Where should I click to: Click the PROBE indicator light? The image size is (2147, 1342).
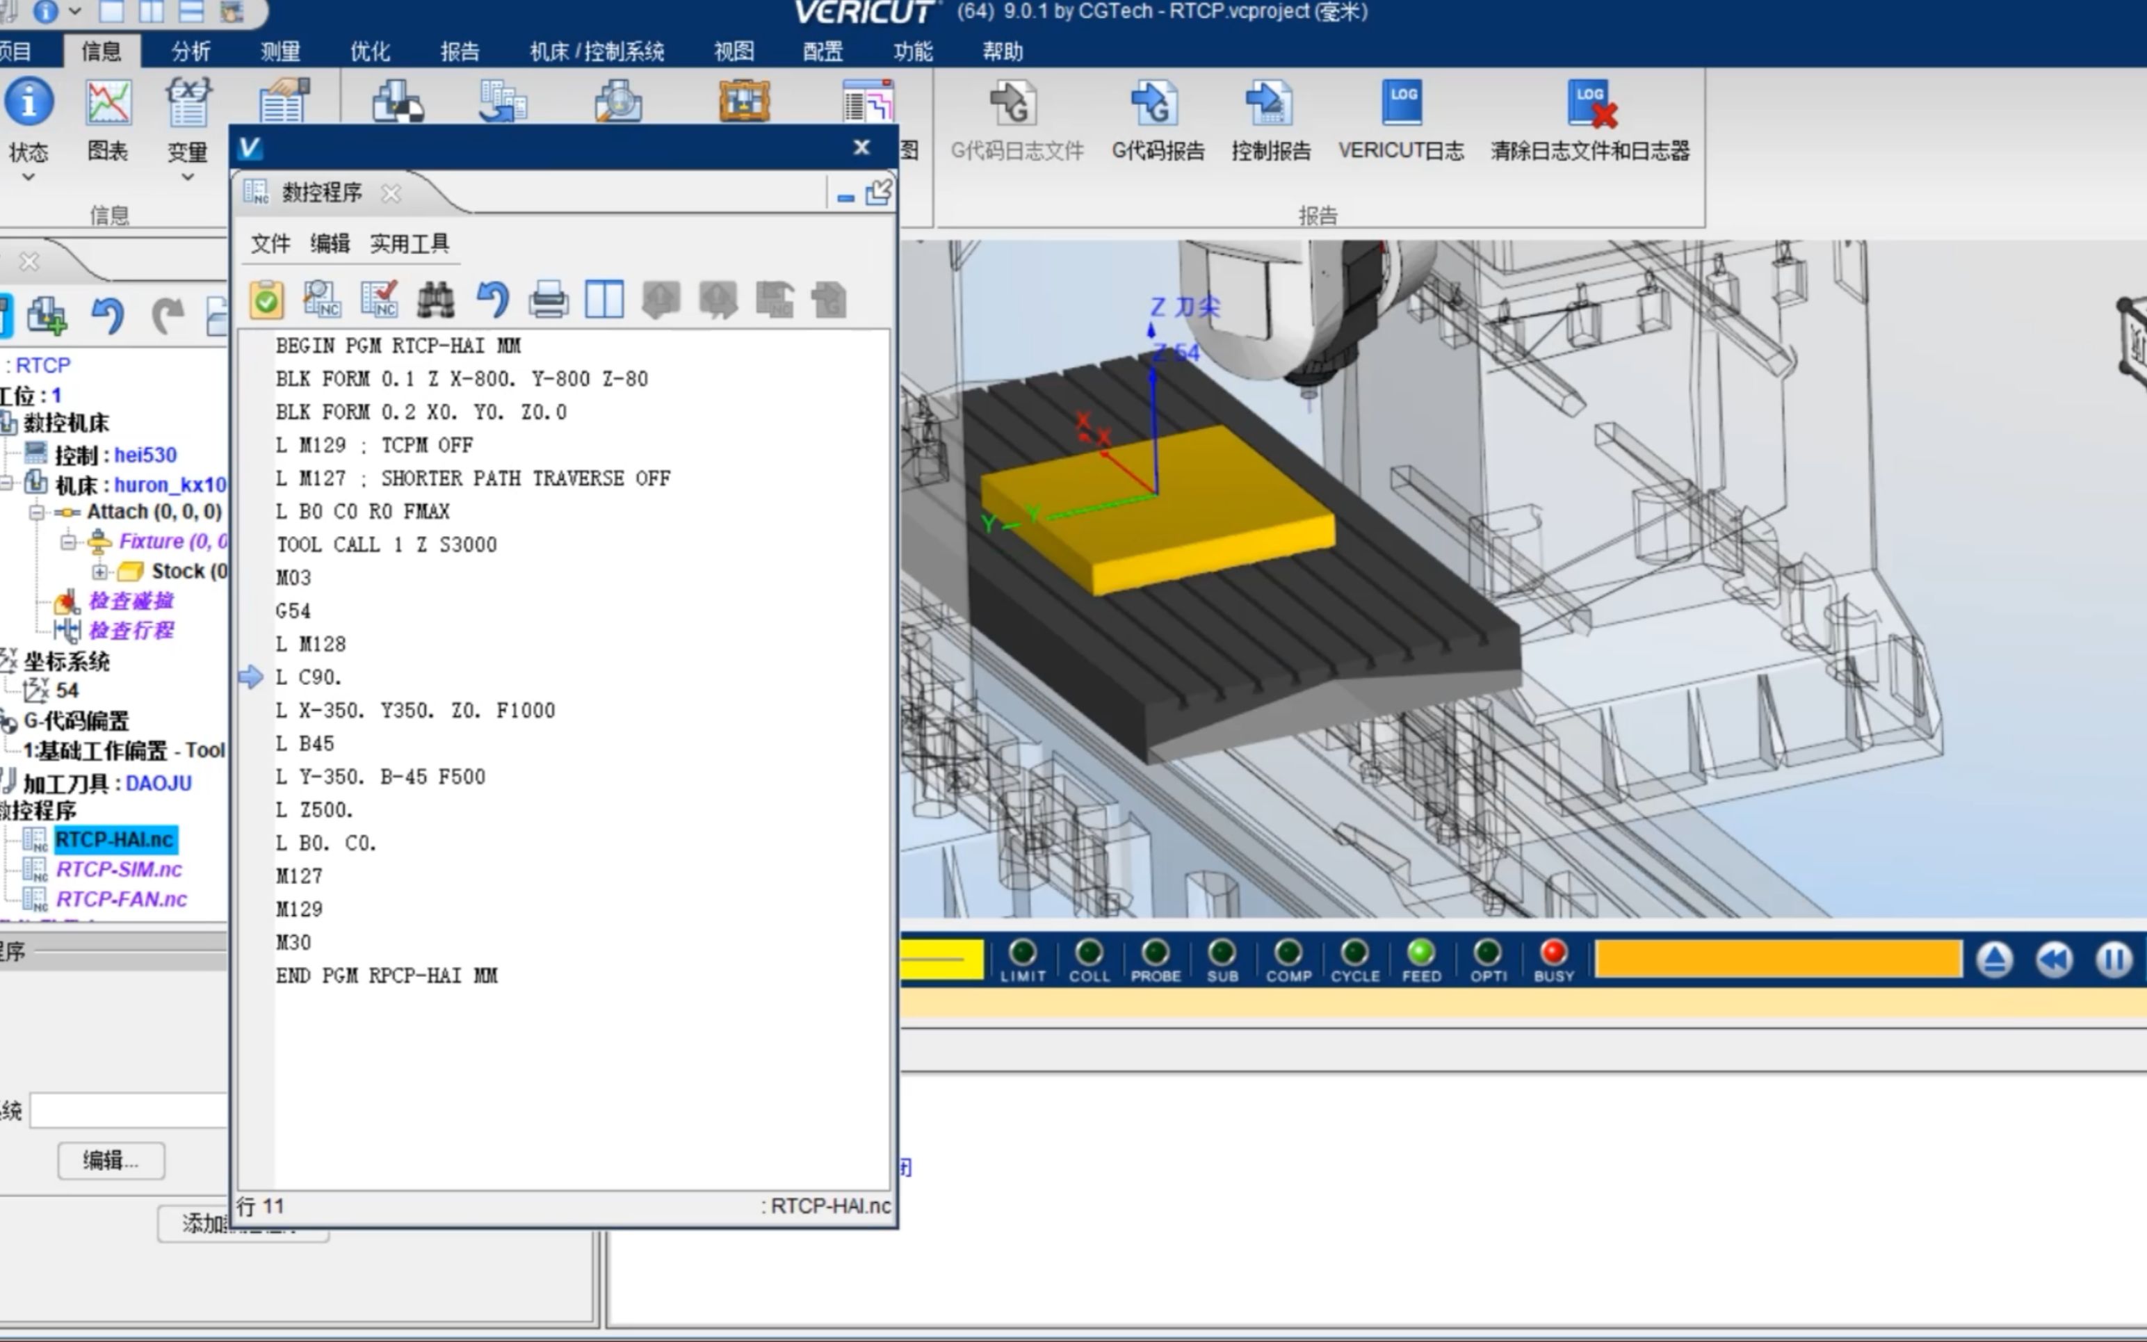click(x=1155, y=951)
